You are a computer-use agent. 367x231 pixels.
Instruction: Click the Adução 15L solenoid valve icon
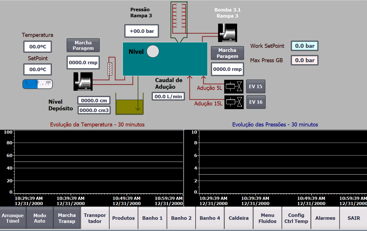pyautogui.click(x=234, y=102)
